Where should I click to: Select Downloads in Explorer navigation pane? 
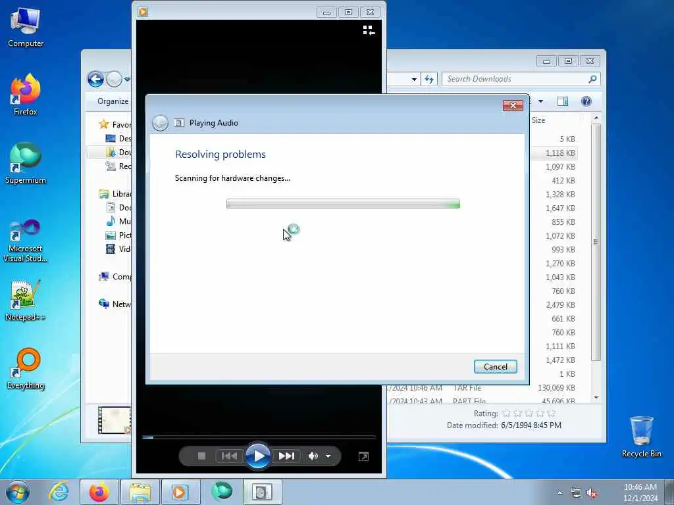tap(118, 152)
